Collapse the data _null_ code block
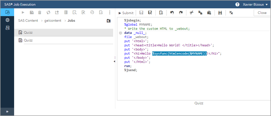This screenshot has height=116, width=271. [x=120, y=33]
